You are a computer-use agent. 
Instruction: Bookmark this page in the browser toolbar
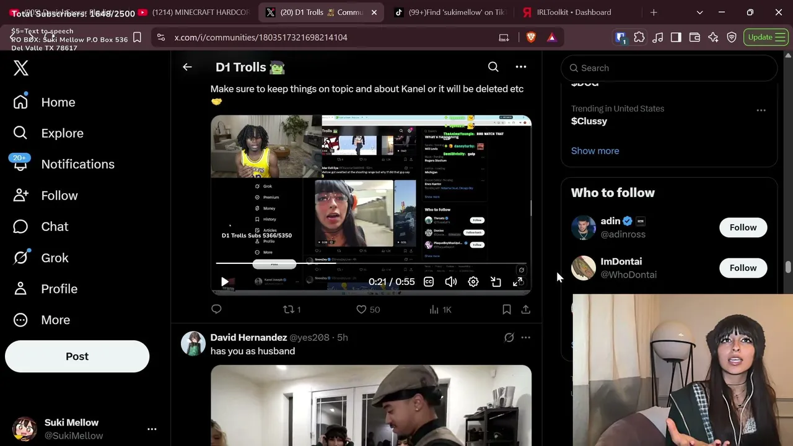[137, 37]
